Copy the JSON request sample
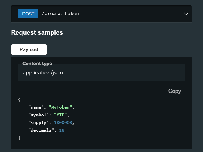The image size is (203, 152). click(x=174, y=91)
